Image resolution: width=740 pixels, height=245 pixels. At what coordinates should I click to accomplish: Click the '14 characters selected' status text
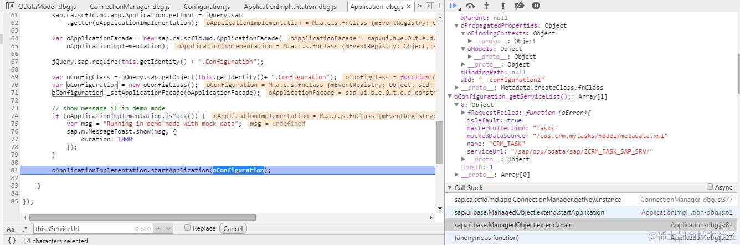[x=55, y=241]
